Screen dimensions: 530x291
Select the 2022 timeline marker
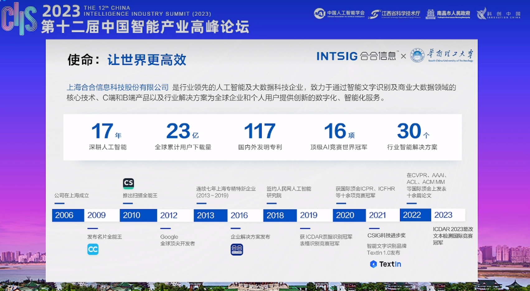pos(415,215)
